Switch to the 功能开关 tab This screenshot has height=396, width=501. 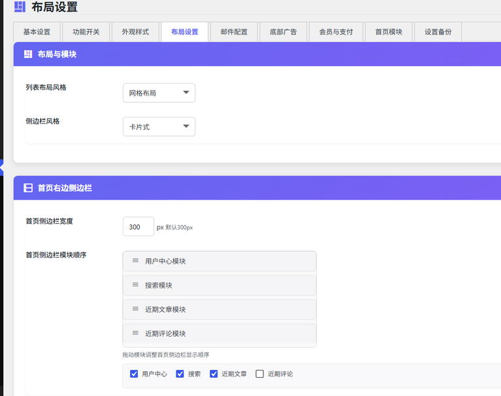click(86, 32)
